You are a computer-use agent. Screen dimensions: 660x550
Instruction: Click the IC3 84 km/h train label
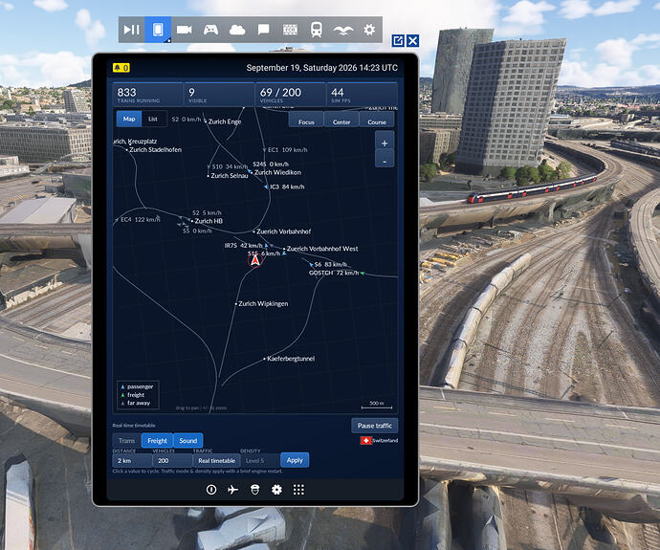(287, 187)
